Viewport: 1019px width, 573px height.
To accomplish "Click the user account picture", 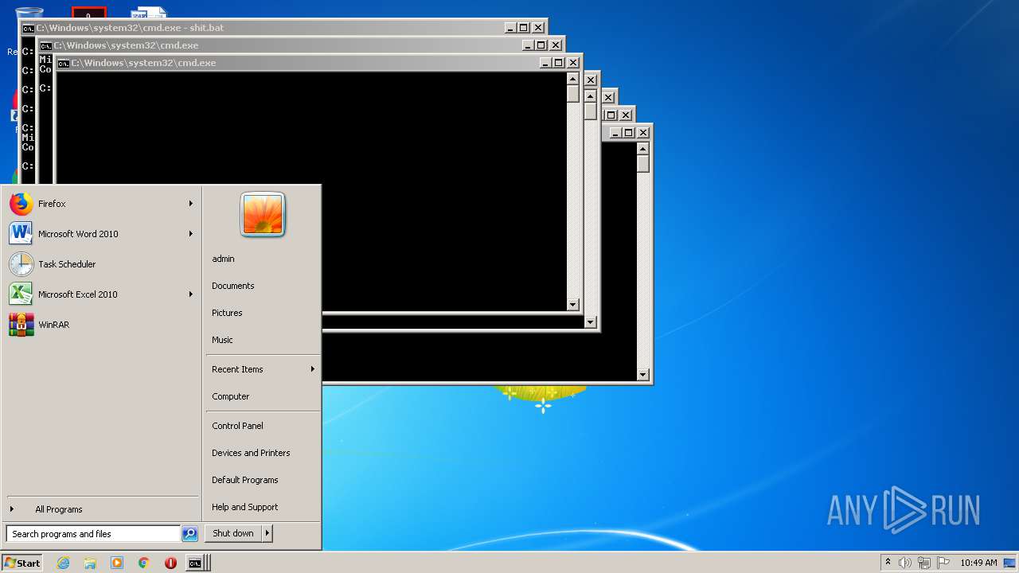I will tap(263, 215).
